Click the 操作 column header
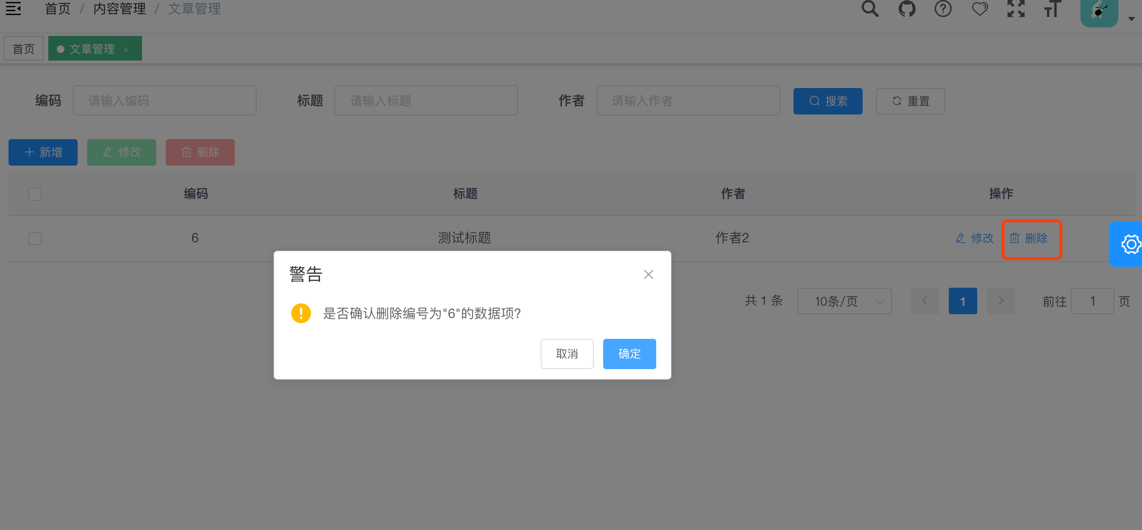 pyautogui.click(x=1001, y=194)
